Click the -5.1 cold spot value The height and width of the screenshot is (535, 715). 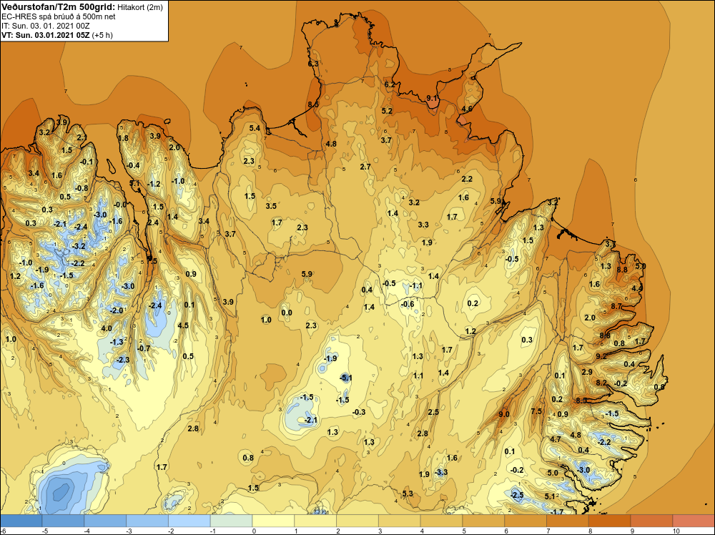click(x=345, y=378)
